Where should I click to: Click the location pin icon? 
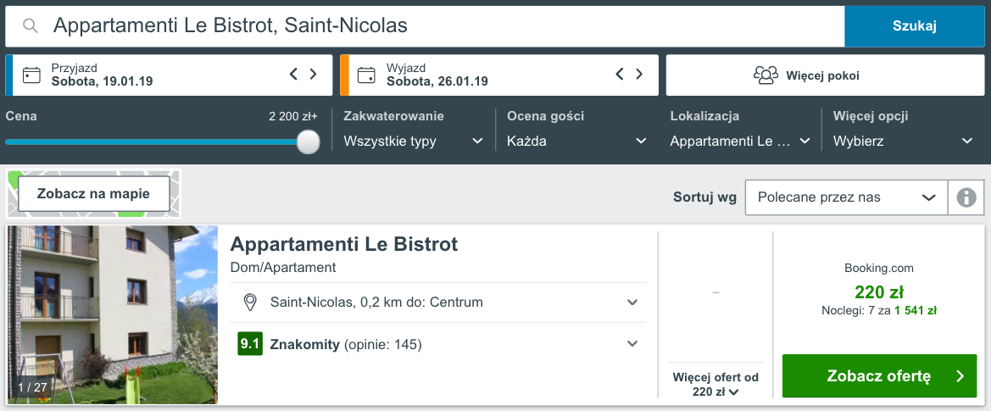(x=250, y=303)
